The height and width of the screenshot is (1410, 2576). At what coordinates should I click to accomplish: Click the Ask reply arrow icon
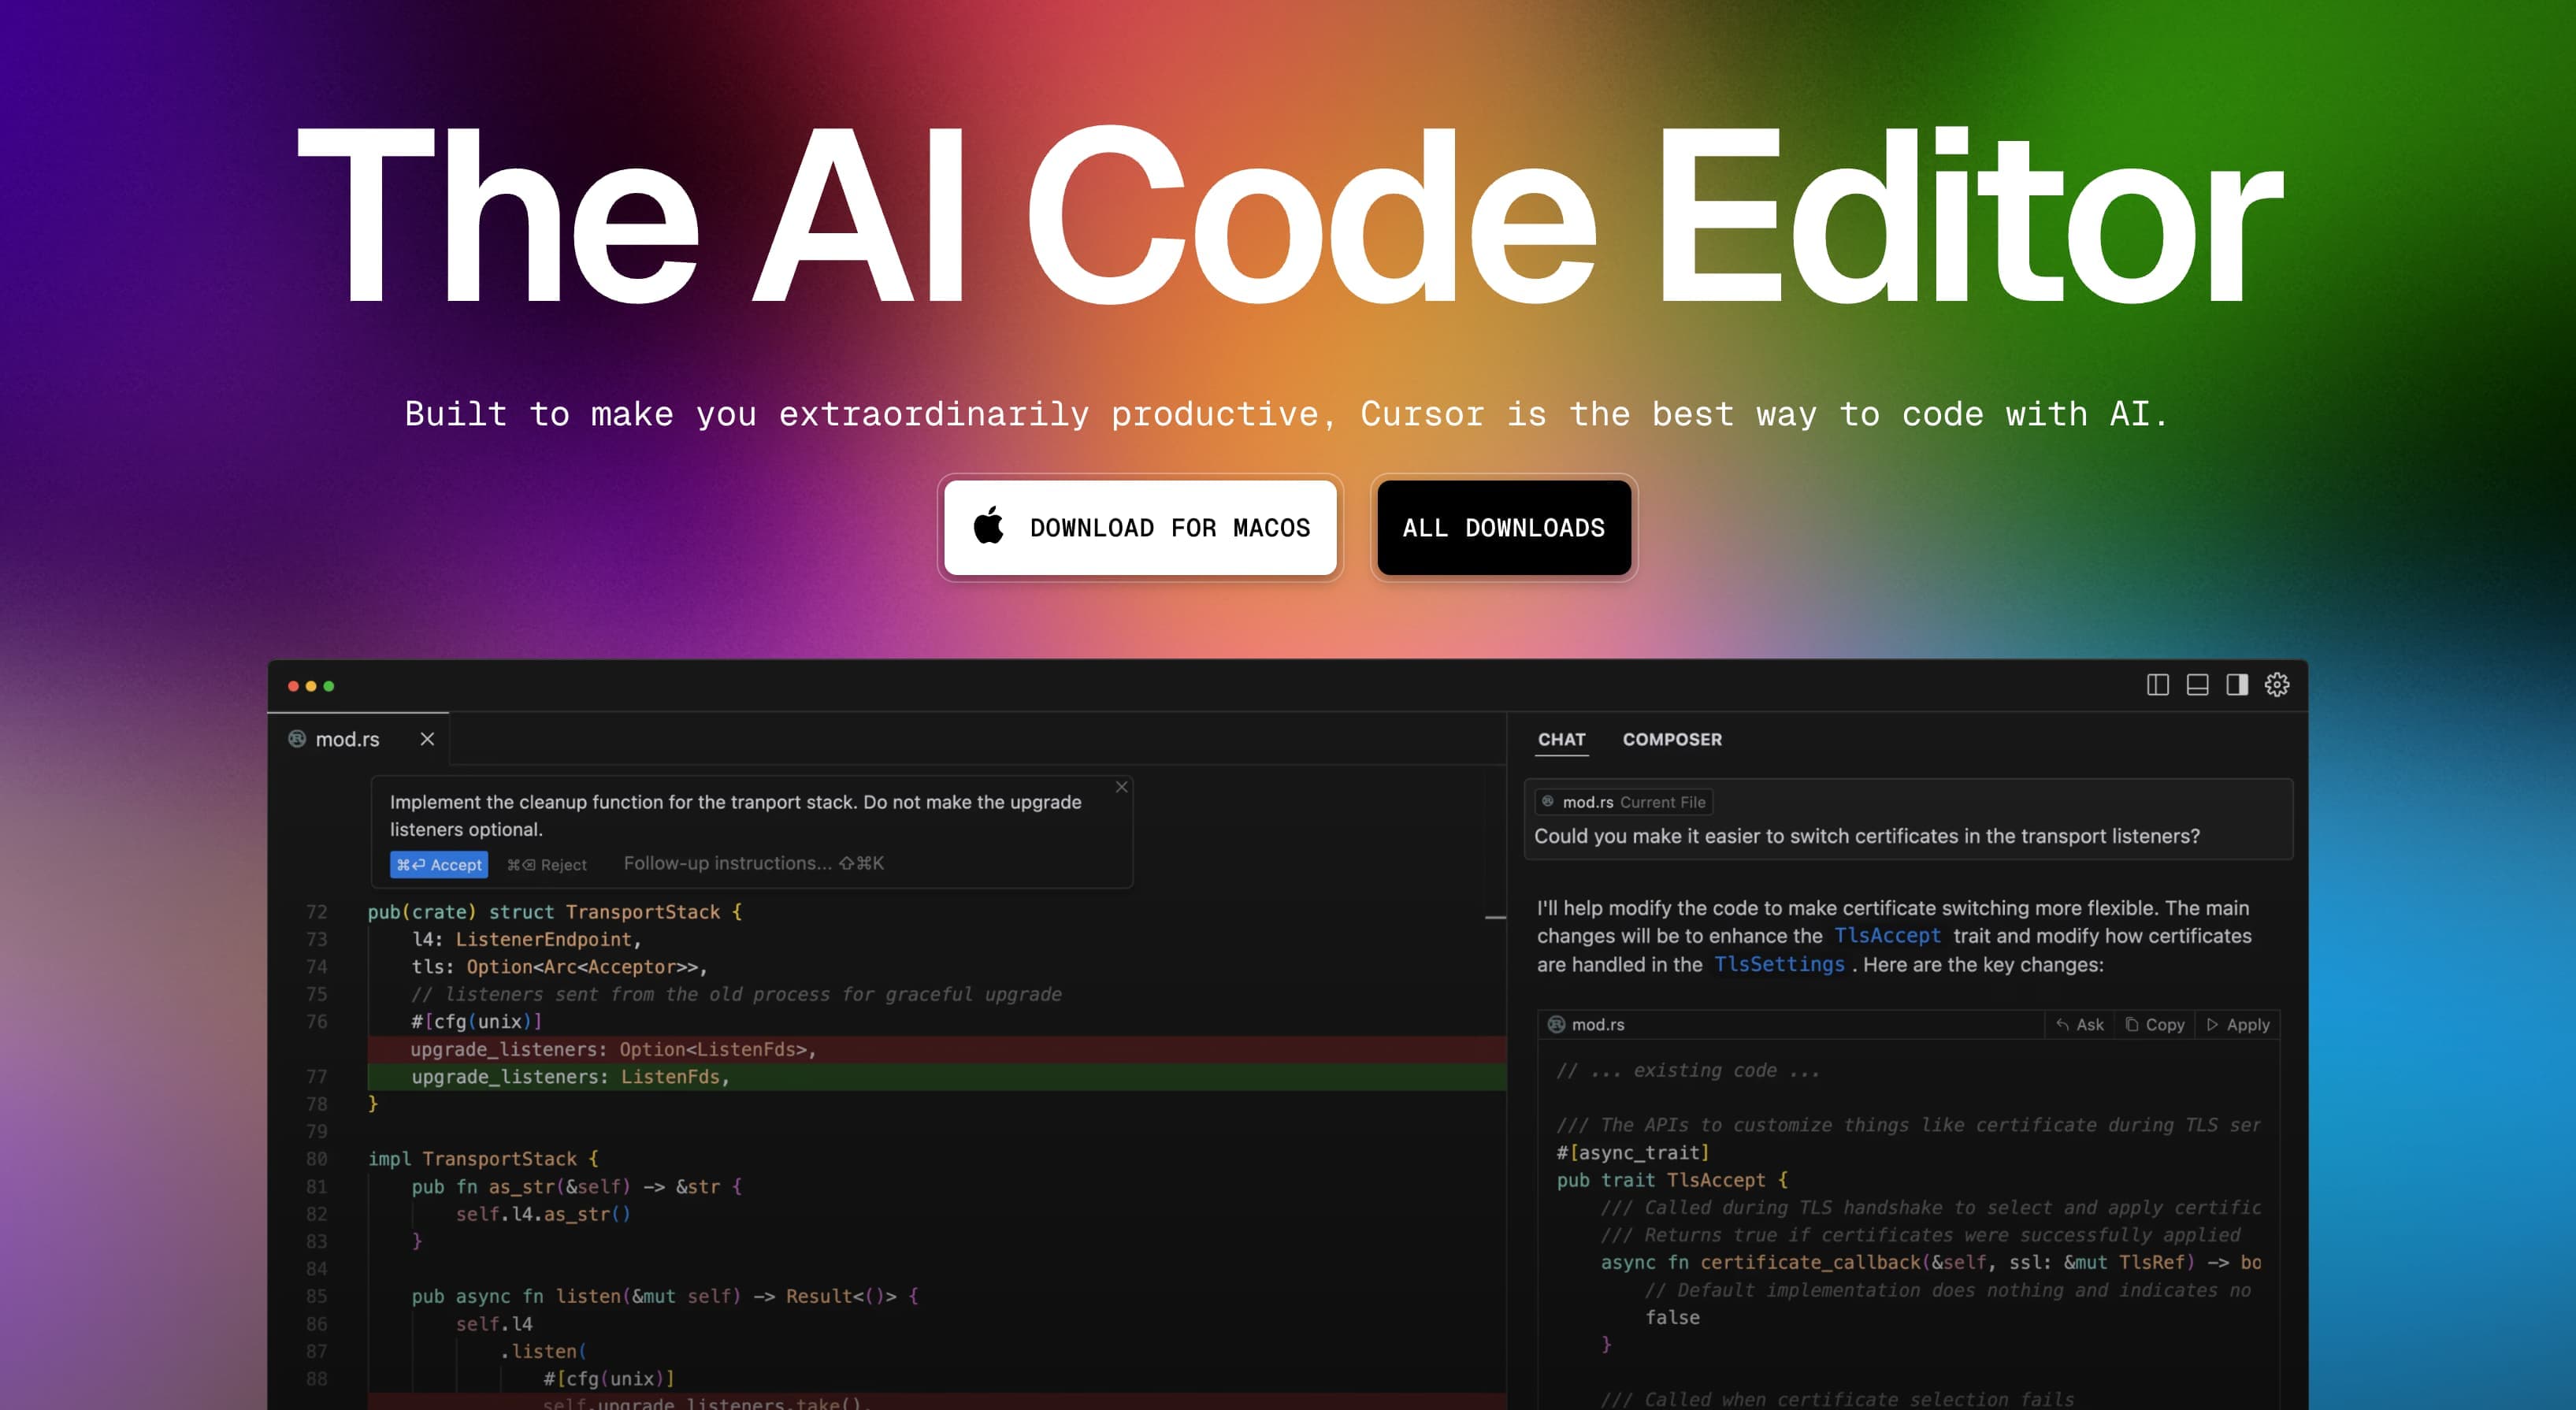click(2062, 1024)
